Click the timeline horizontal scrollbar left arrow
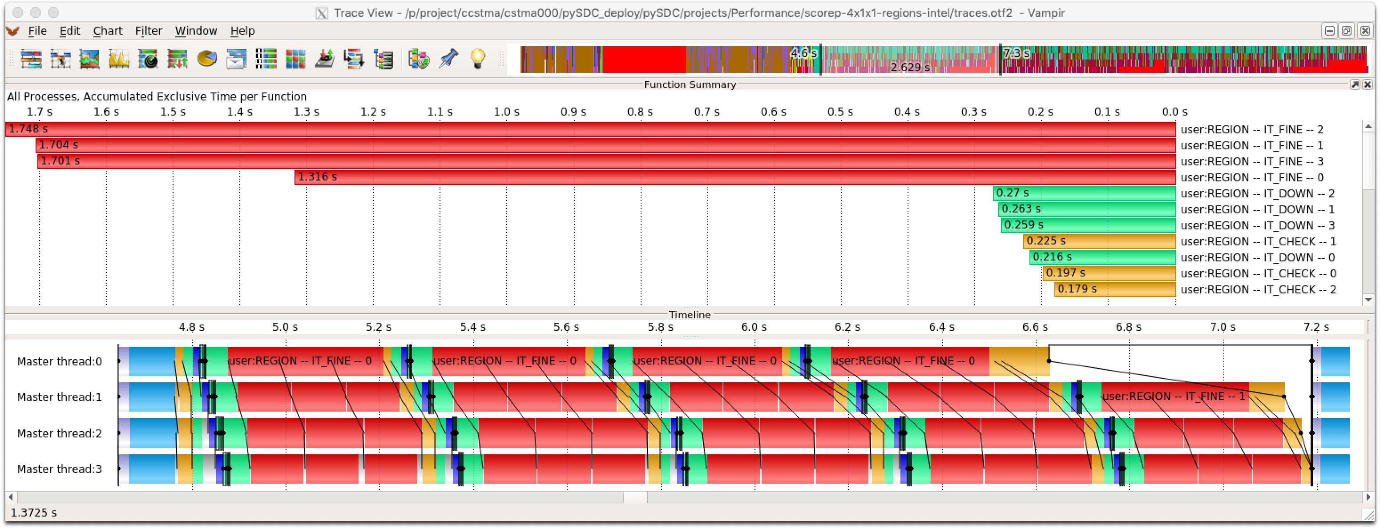Image resolution: width=1380 pixels, height=529 pixels. click(11, 497)
